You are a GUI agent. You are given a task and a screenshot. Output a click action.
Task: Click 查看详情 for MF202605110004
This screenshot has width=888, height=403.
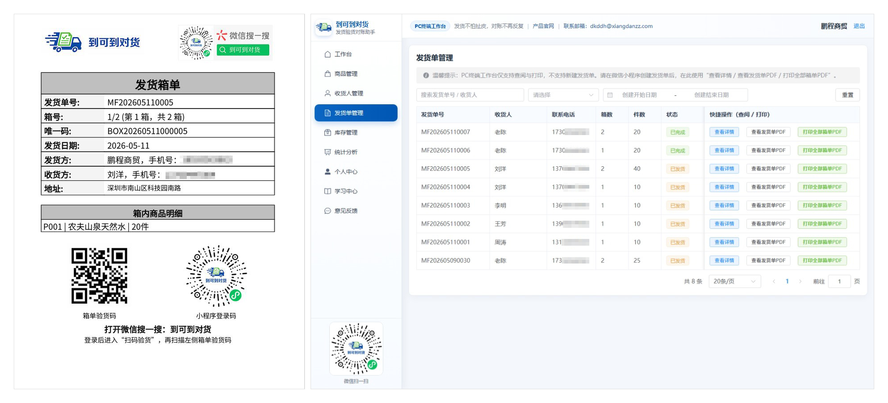pos(724,187)
